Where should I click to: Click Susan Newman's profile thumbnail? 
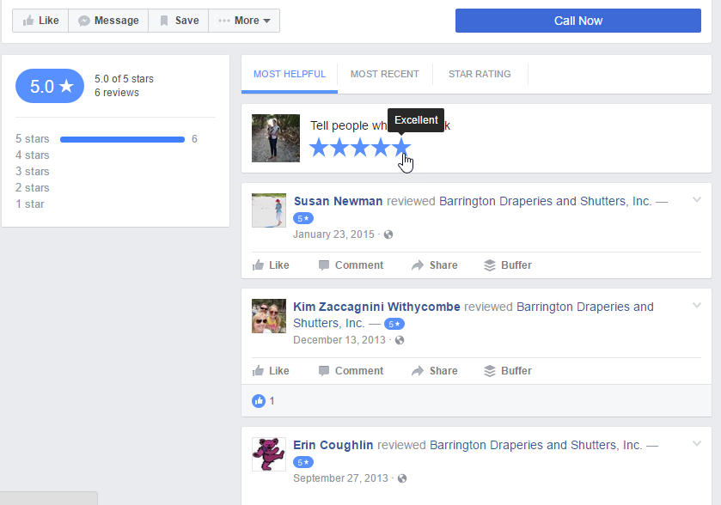tap(269, 210)
